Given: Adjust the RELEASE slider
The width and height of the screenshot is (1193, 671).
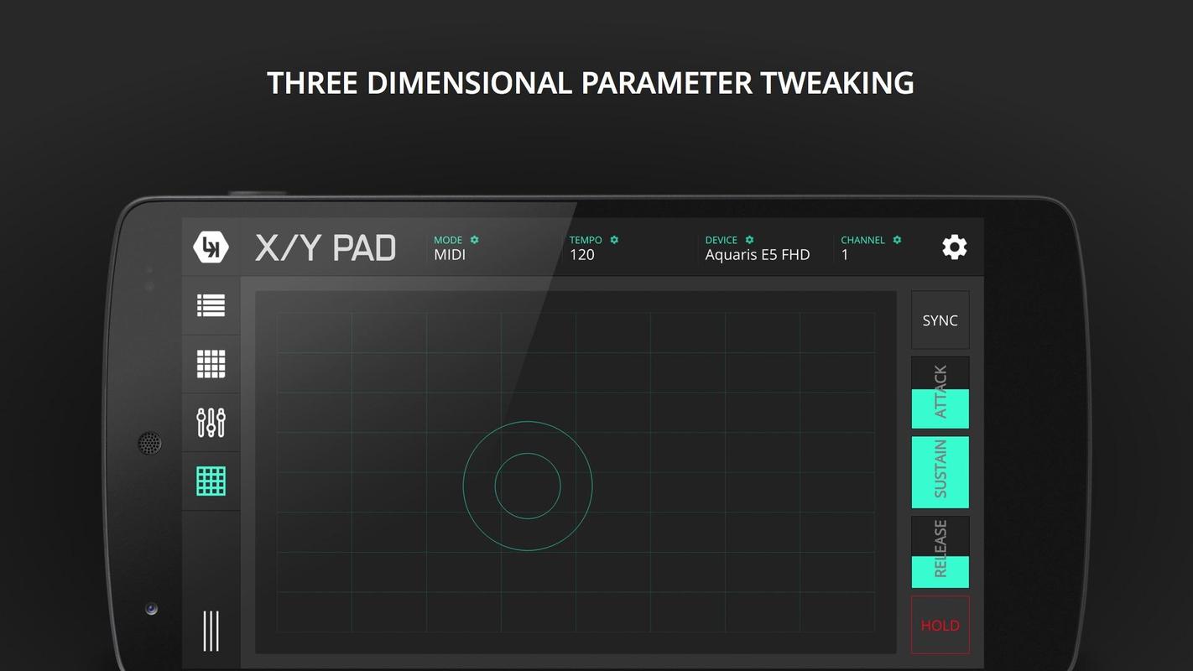Looking at the screenshot, I should point(940,552).
